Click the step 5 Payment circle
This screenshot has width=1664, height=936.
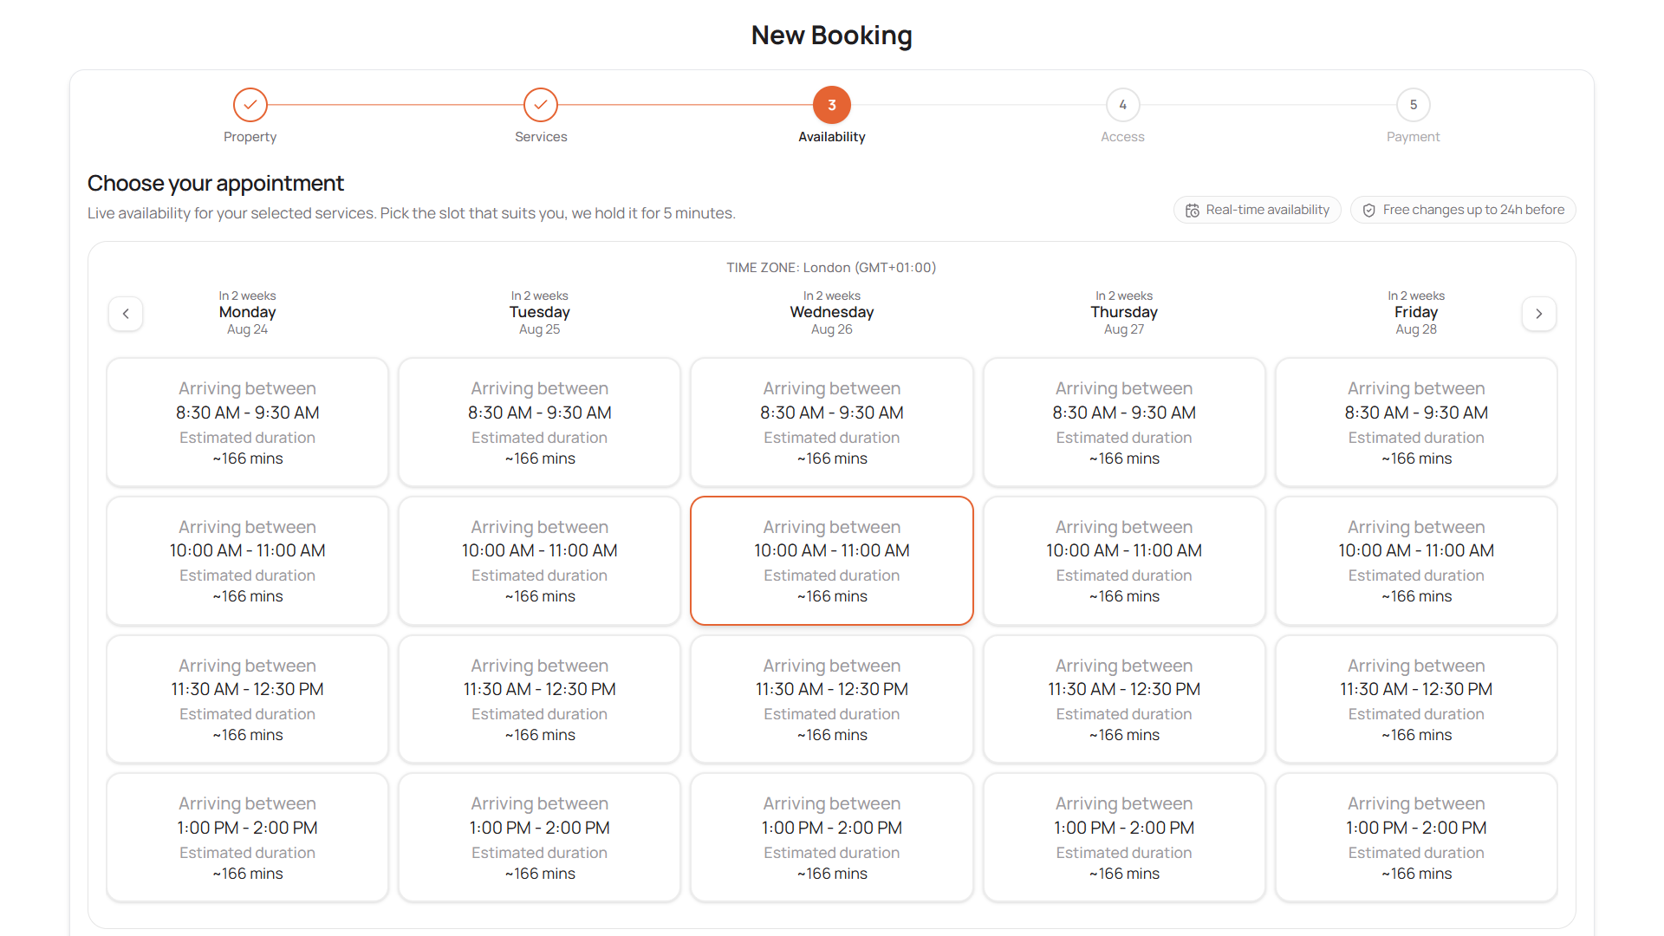coord(1414,105)
